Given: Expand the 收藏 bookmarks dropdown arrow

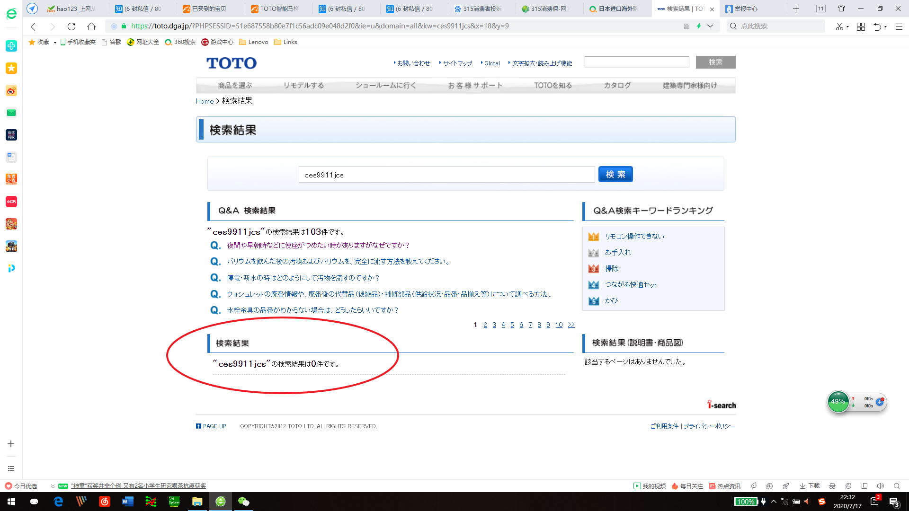Looking at the screenshot, I should coord(55,43).
